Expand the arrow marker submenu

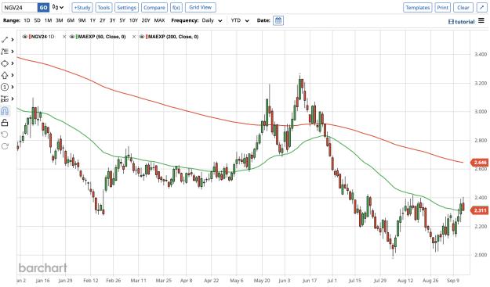(13, 75)
